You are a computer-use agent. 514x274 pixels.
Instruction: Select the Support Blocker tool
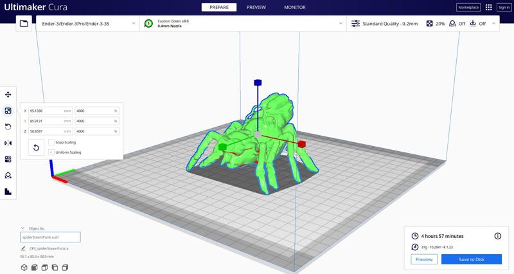coord(8,175)
